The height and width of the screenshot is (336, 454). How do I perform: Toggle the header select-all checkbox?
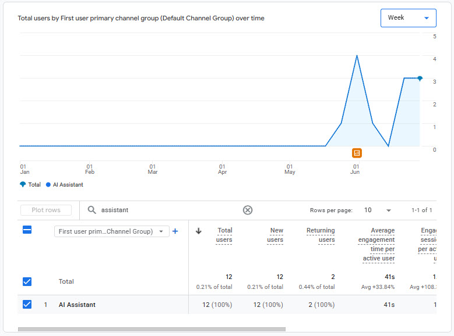[x=27, y=230]
